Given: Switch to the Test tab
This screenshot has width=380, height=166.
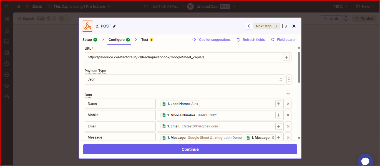Looking at the screenshot, I should pyautogui.click(x=147, y=40).
